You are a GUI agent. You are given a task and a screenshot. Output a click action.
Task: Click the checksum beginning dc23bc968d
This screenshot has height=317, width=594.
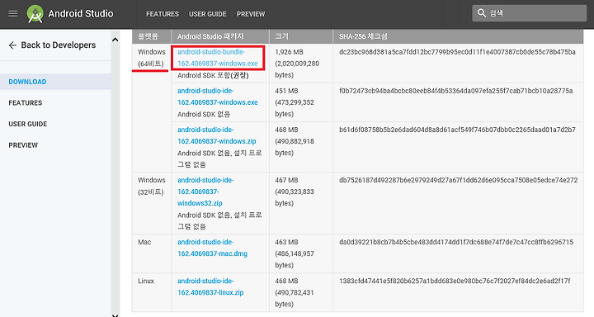[457, 52]
